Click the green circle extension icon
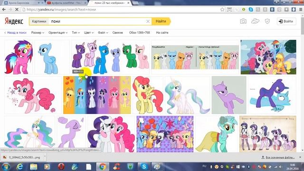The width and height of the screenshot is (304, 171). (x=244, y=9)
